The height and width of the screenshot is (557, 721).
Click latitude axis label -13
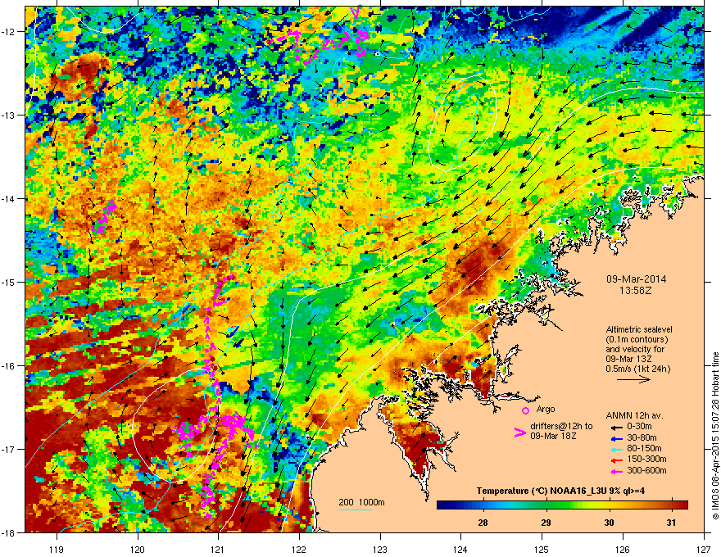point(9,115)
